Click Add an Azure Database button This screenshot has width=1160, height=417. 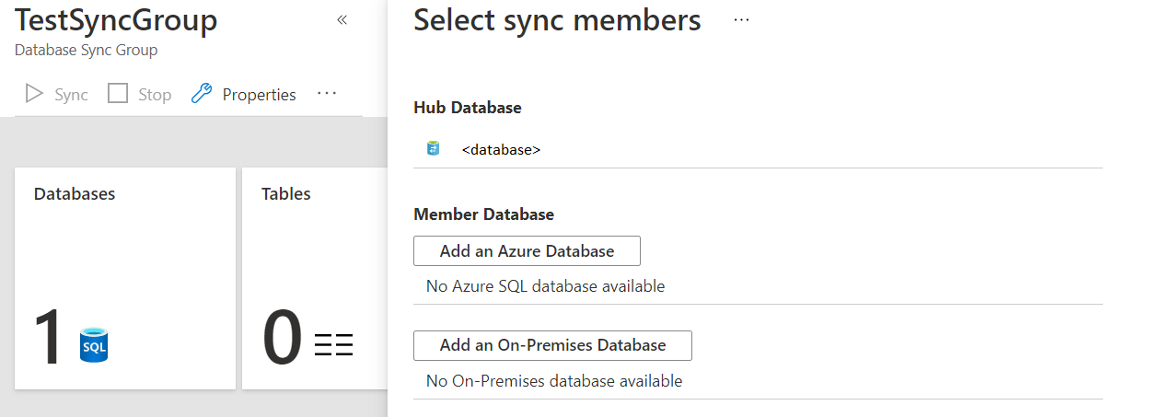pyautogui.click(x=527, y=250)
